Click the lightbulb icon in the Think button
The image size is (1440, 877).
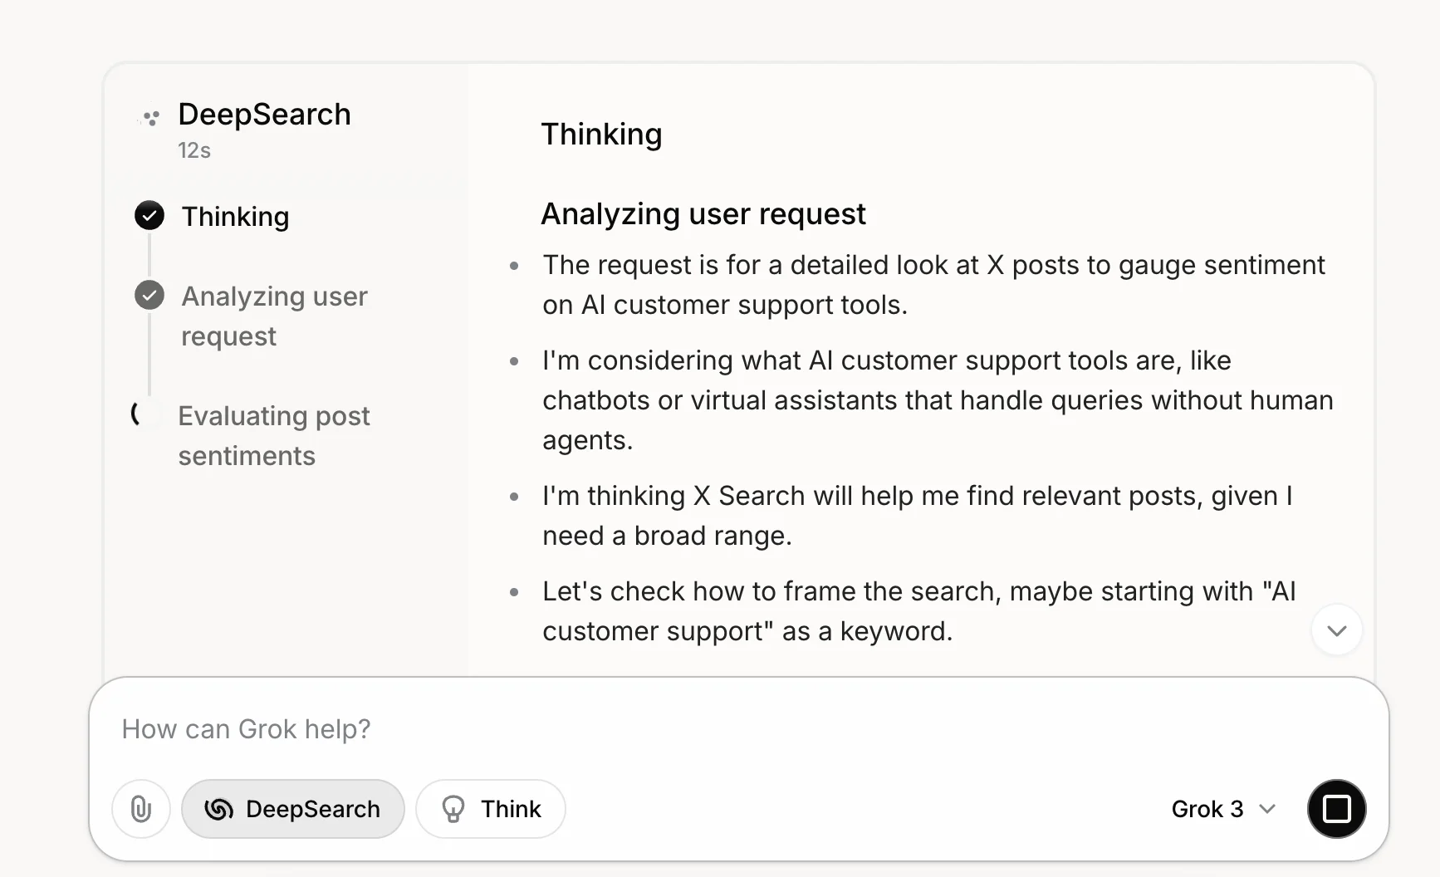coord(453,809)
